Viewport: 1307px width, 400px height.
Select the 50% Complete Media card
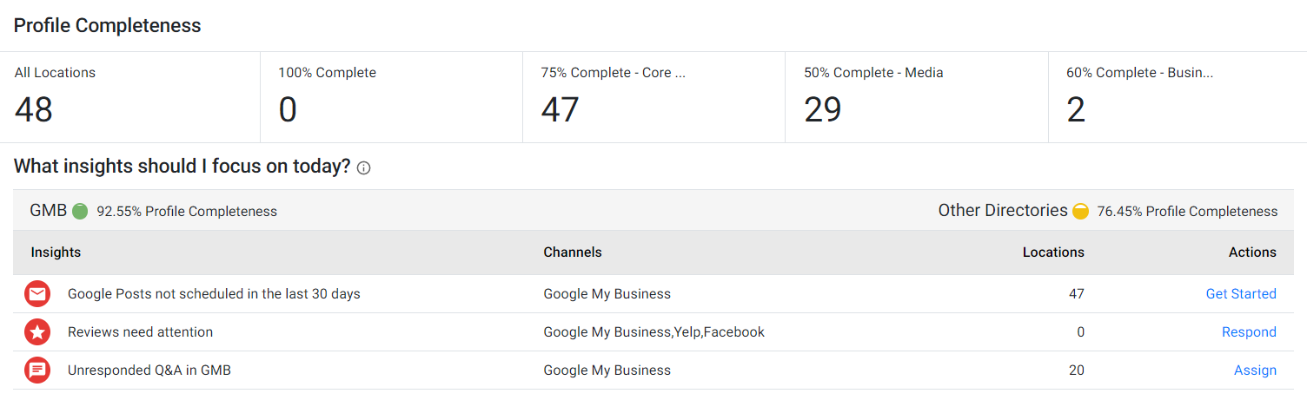(917, 97)
